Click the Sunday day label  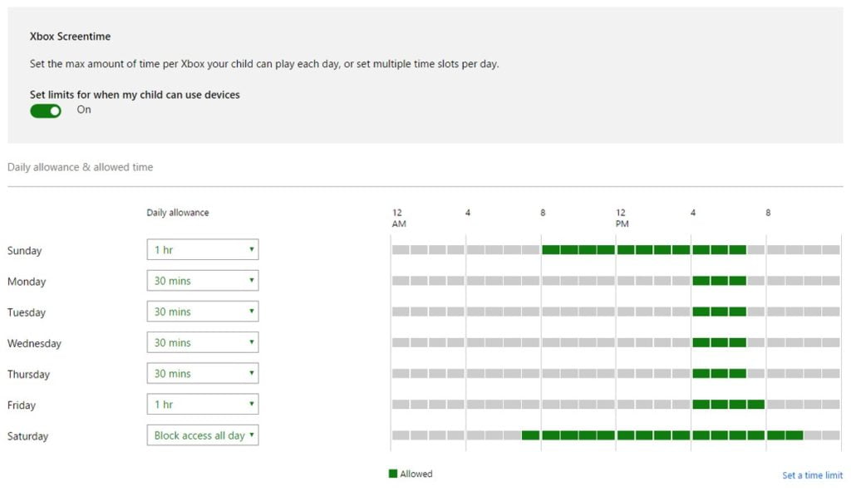pyautogui.click(x=24, y=251)
